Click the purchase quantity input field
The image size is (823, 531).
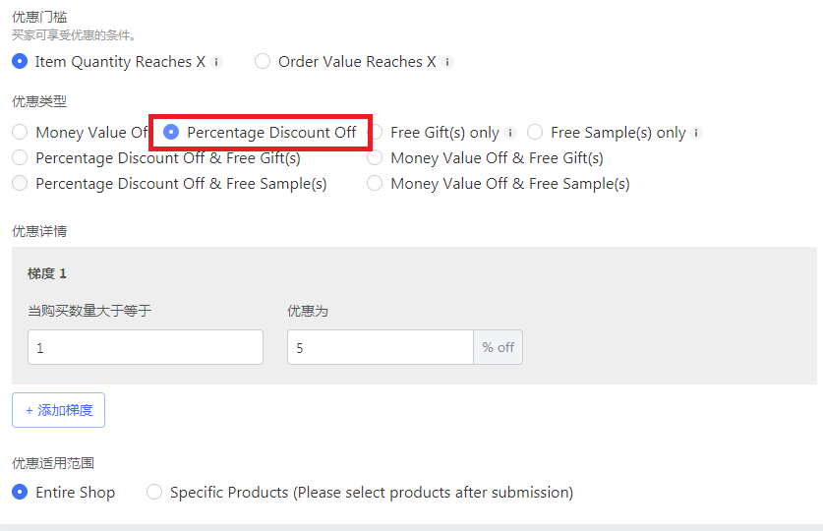(146, 347)
